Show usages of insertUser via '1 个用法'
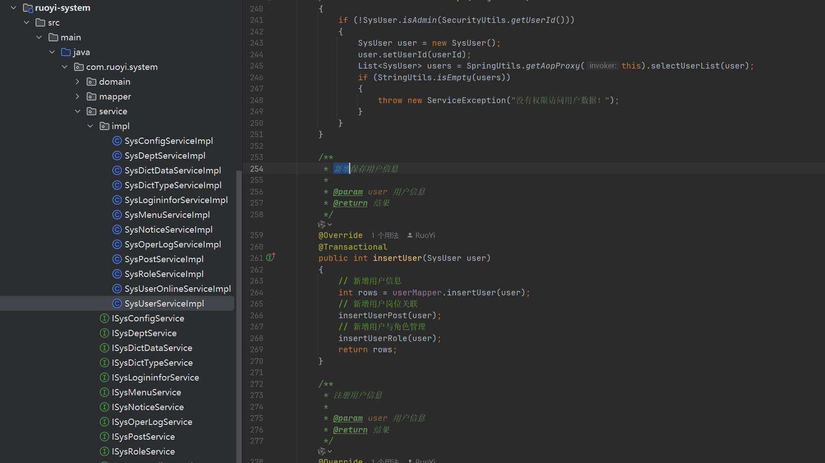 tap(385, 235)
